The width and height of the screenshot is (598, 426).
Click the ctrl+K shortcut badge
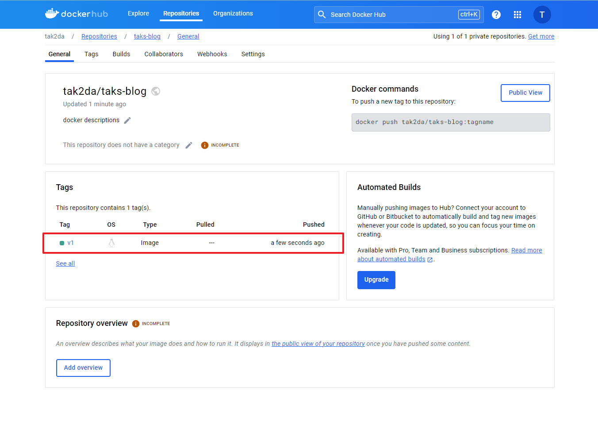pyautogui.click(x=469, y=15)
